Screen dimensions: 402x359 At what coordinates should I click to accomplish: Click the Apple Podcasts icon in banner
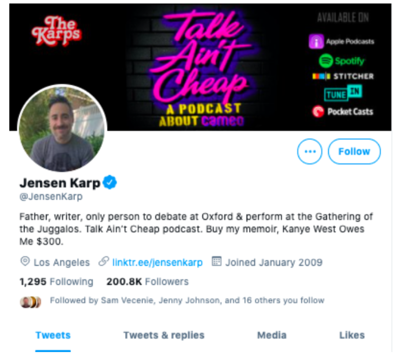pos(316,41)
